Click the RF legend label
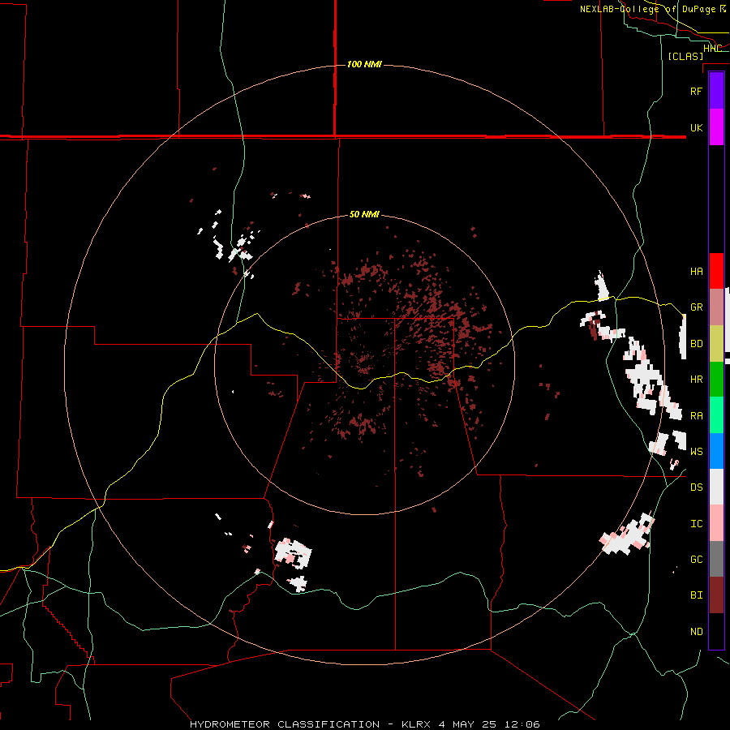The width and height of the screenshot is (730, 730). (696, 91)
